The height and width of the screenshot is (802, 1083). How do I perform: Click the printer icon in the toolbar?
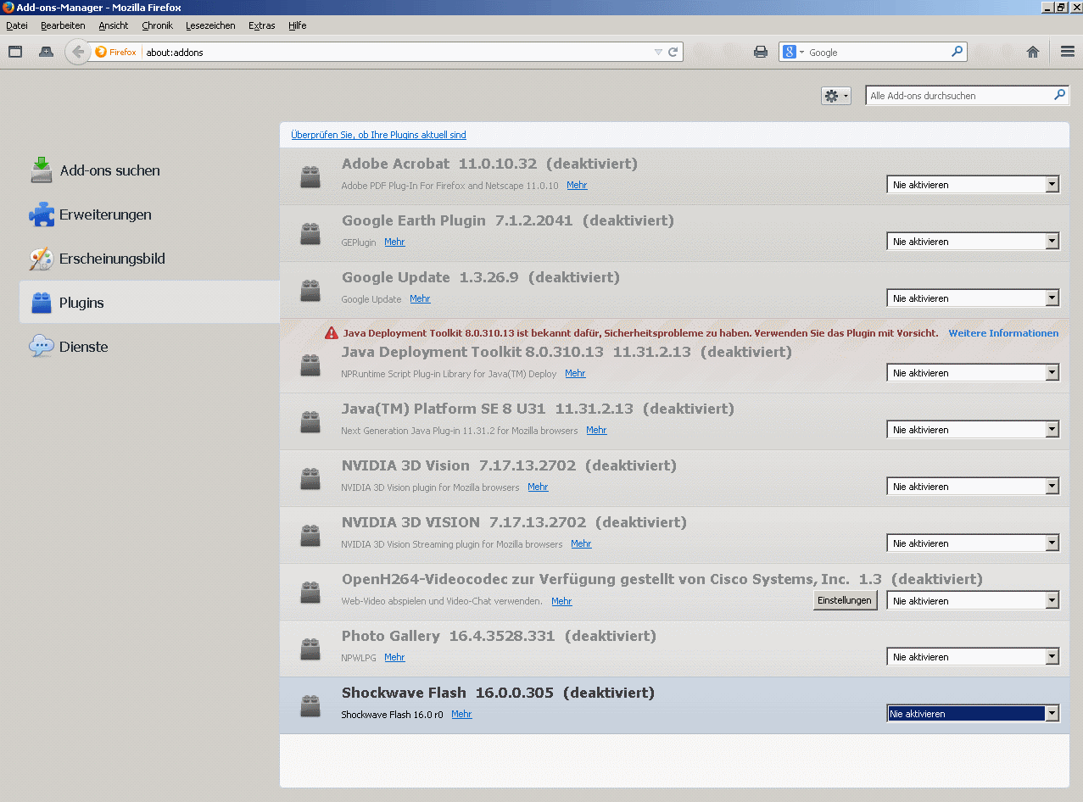click(761, 52)
